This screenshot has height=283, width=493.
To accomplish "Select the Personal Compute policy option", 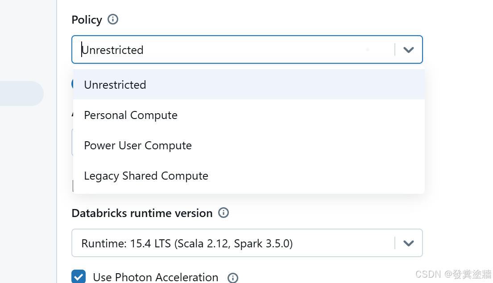I will point(249,115).
